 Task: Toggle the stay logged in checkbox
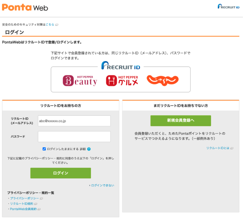pyautogui.click(x=44, y=149)
